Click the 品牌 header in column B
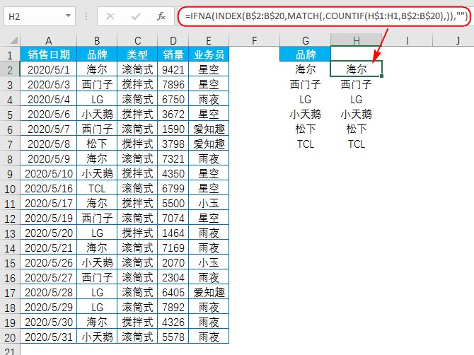This screenshot has width=474, height=355. coord(97,54)
